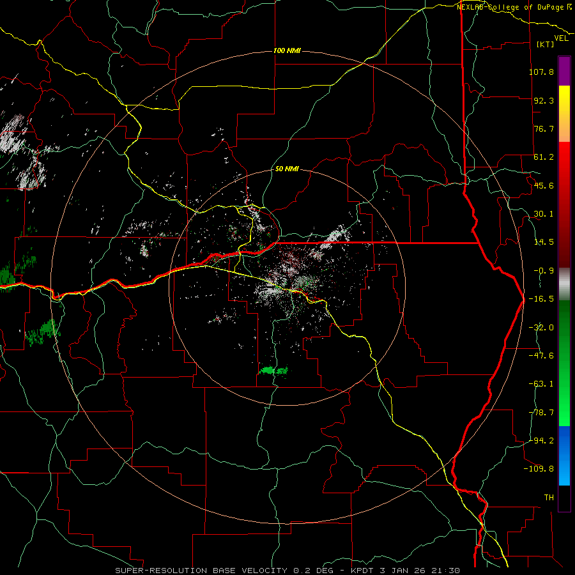Select the 14.5 scale value
Image resolution: width=575 pixels, height=575 pixels.
click(x=544, y=242)
